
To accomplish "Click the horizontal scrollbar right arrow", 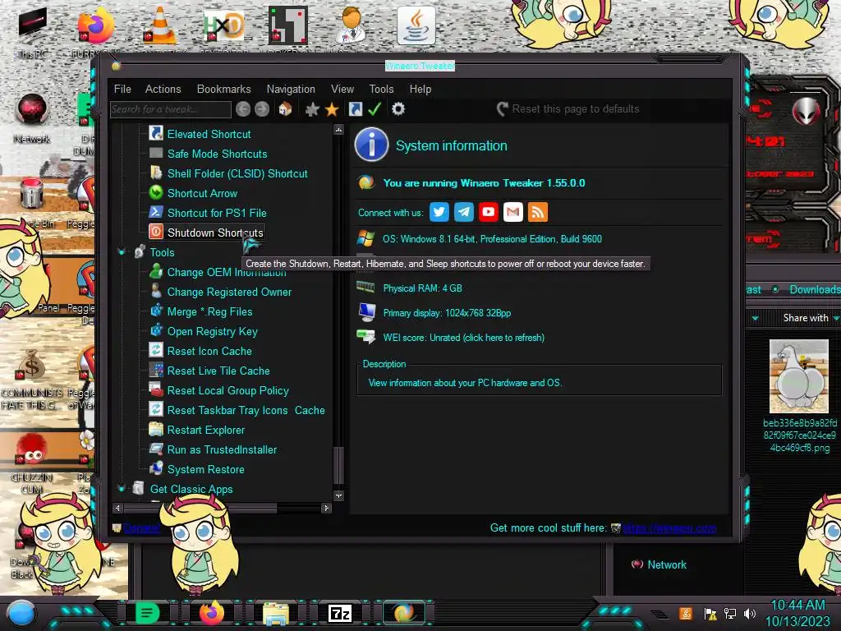I will (326, 508).
